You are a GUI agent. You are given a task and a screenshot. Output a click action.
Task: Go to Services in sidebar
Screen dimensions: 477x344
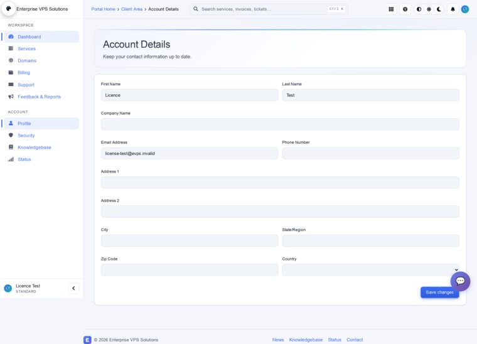(x=41, y=49)
